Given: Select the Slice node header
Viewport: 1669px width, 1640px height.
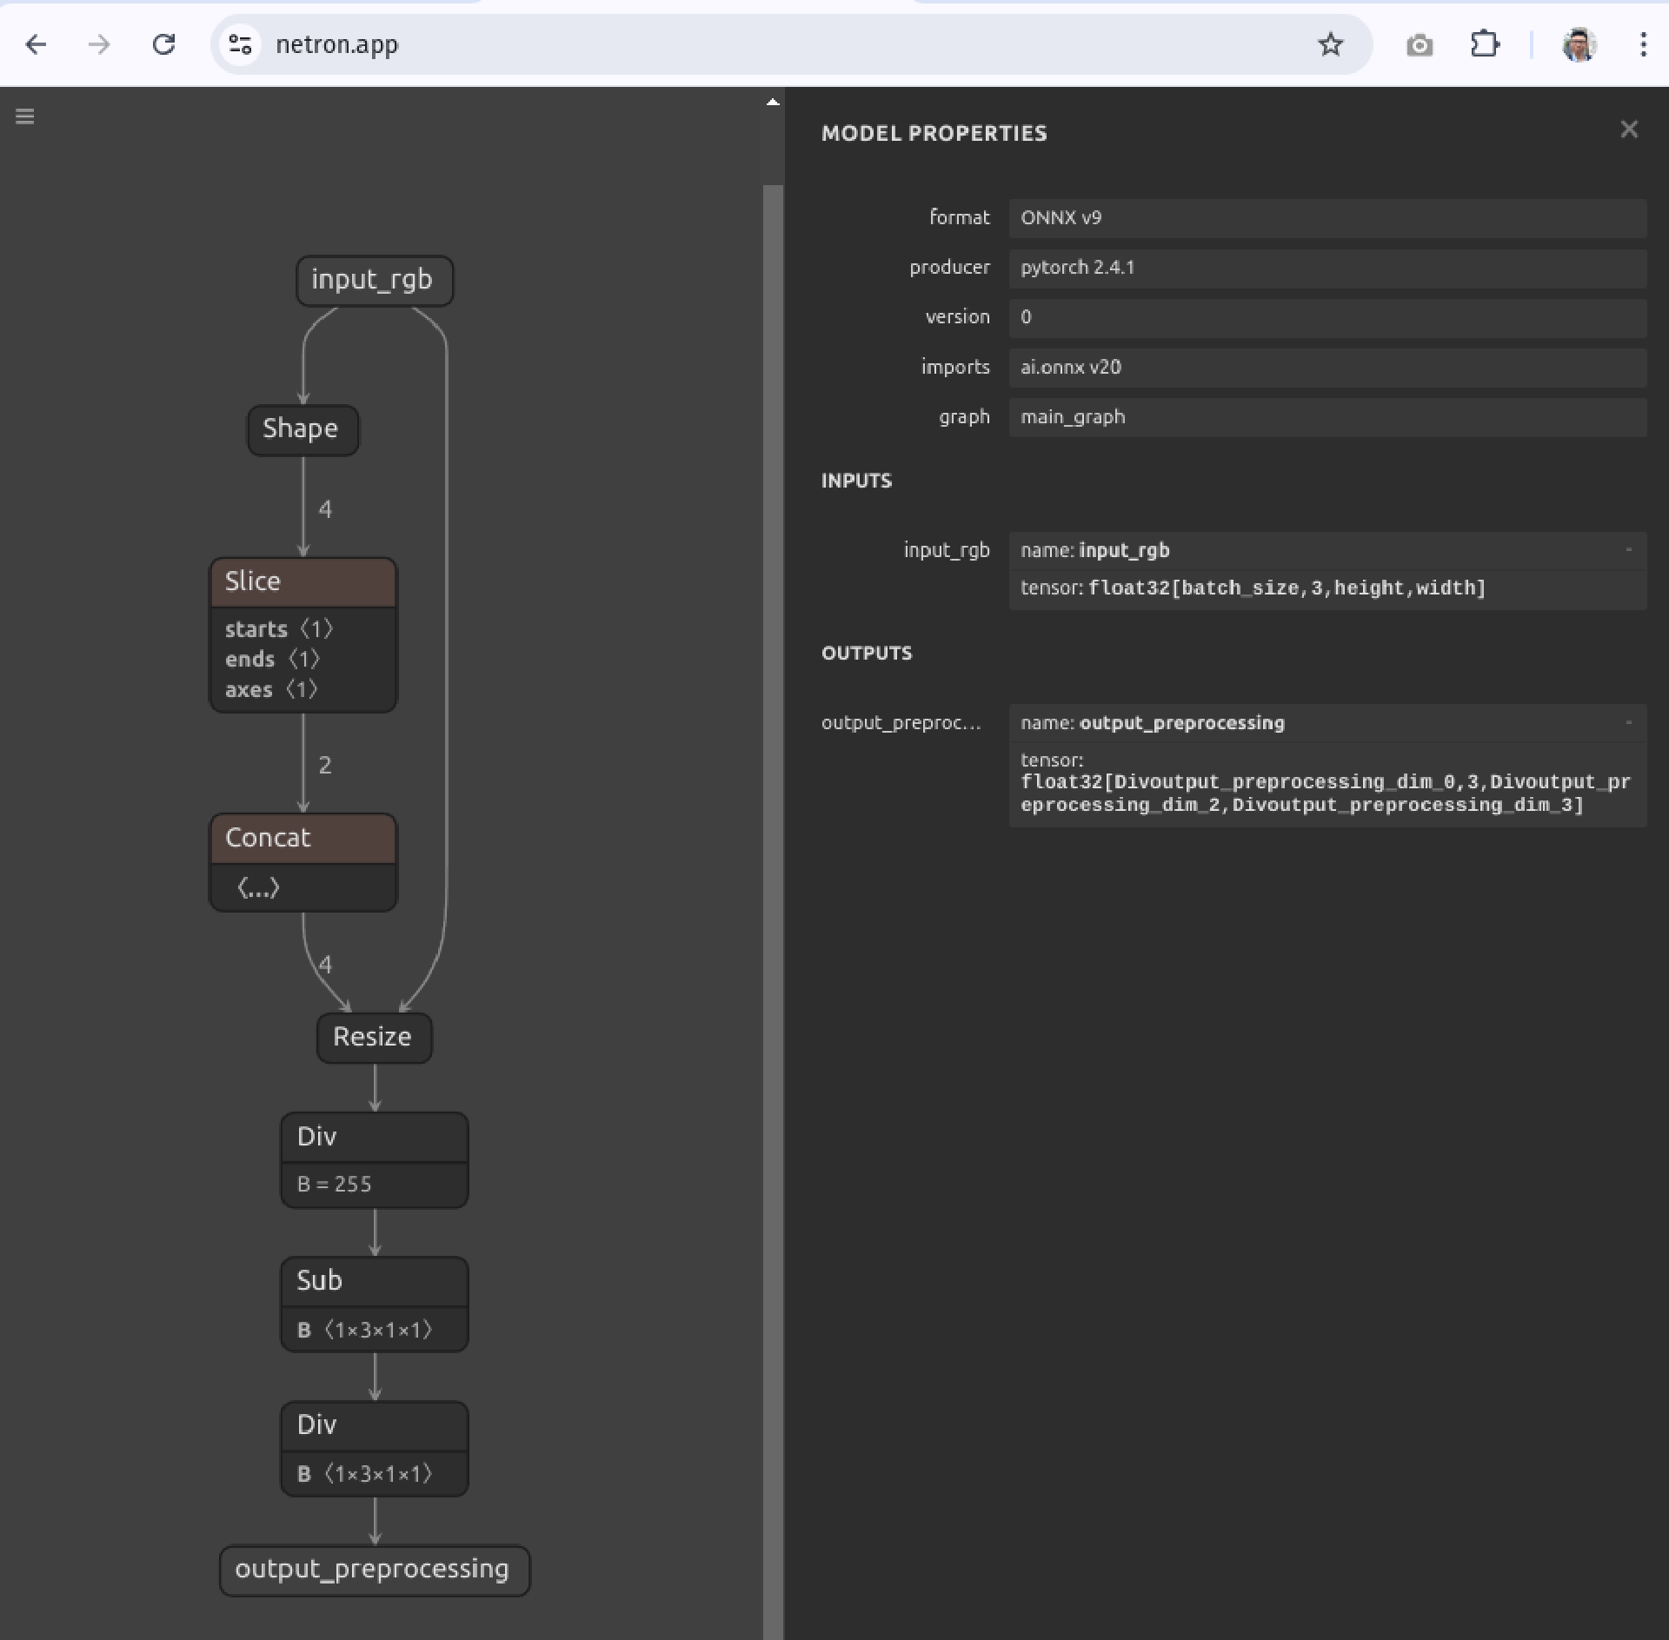Looking at the screenshot, I should (303, 582).
